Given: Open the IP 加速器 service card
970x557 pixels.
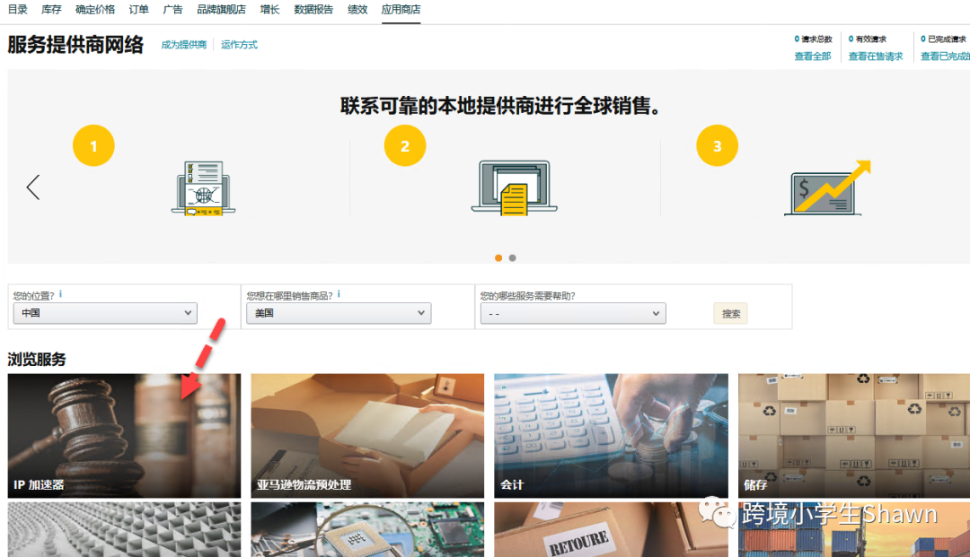Looking at the screenshot, I should [124, 436].
